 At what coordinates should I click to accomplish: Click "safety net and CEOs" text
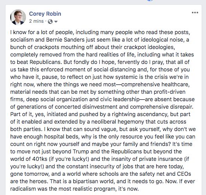click(x=165, y=174)
